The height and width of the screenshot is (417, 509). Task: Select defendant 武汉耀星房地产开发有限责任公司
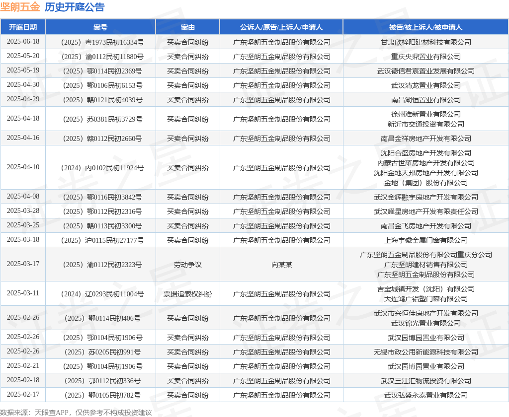tap(426, 212)
